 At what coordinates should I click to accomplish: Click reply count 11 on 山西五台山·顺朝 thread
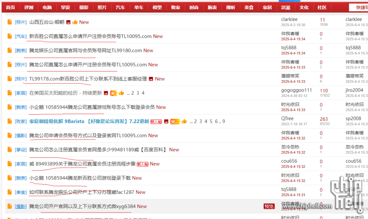[323, 20]
